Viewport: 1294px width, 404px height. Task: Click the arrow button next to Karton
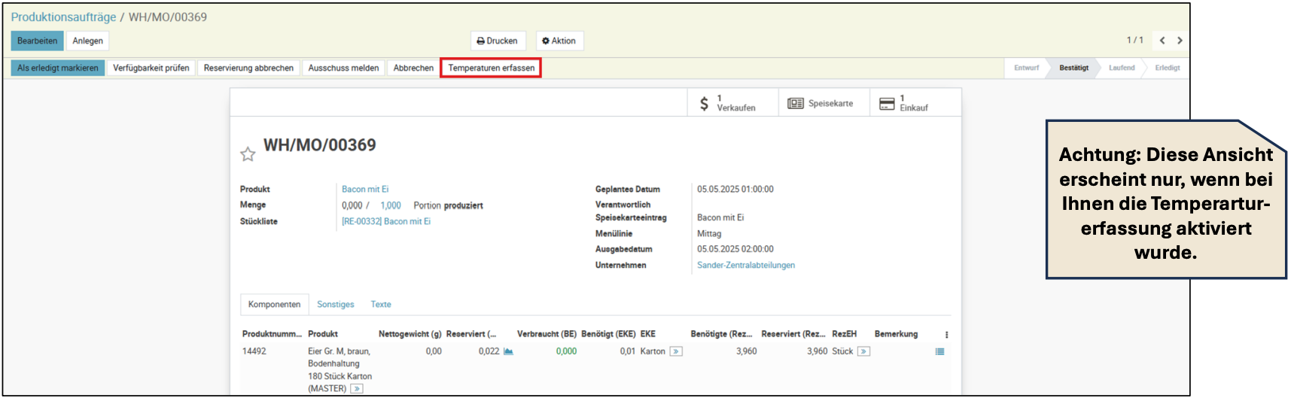[676, 351]
